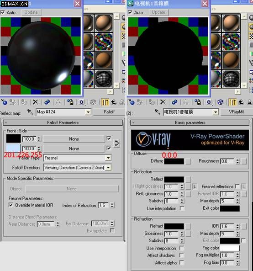Collapse the Falloff Parameters rollout
This screenshot has height=271, width=253.
[x=63, y=123]
